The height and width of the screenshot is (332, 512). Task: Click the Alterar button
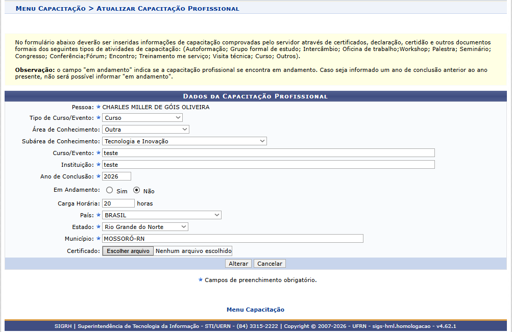(238, 264)
